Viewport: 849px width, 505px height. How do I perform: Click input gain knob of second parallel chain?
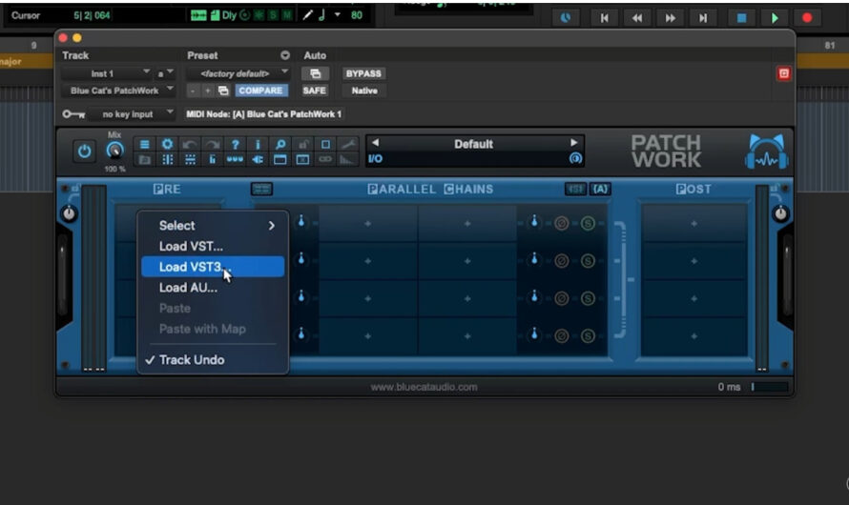pyautogui.click(x=301, y=259)
